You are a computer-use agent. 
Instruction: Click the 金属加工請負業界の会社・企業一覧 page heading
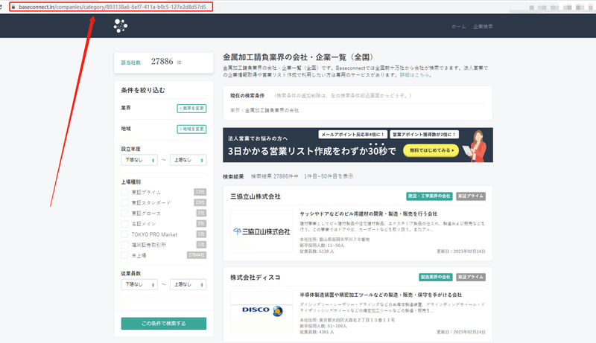click(298, 57)
